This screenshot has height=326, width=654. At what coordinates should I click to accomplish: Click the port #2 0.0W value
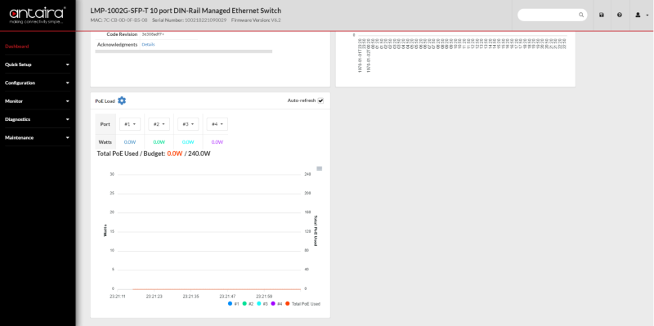coord(159,142)
